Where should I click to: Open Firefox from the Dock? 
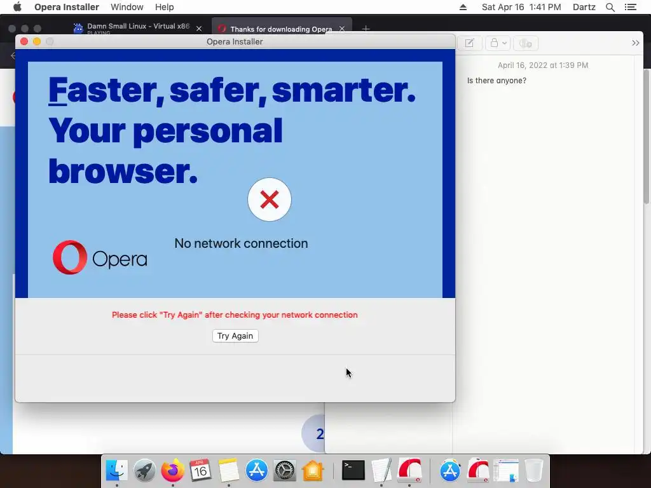point(173,470)
